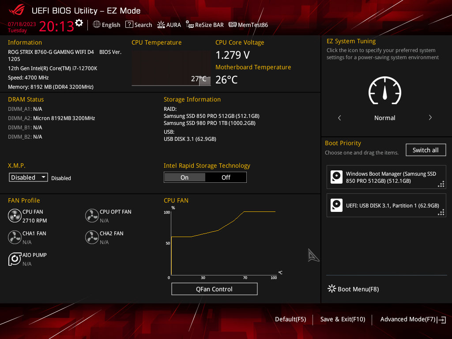Click the MemTest86 memory icon
The width and height of the screenshot is (452, 339).
tap(232, 25)
